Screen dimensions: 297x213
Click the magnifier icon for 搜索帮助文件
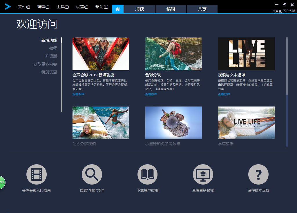coord(92,174)
